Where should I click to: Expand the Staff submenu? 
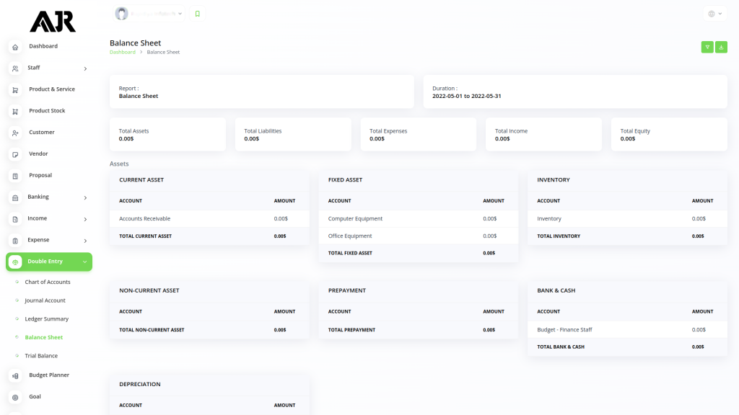(49, 68)
